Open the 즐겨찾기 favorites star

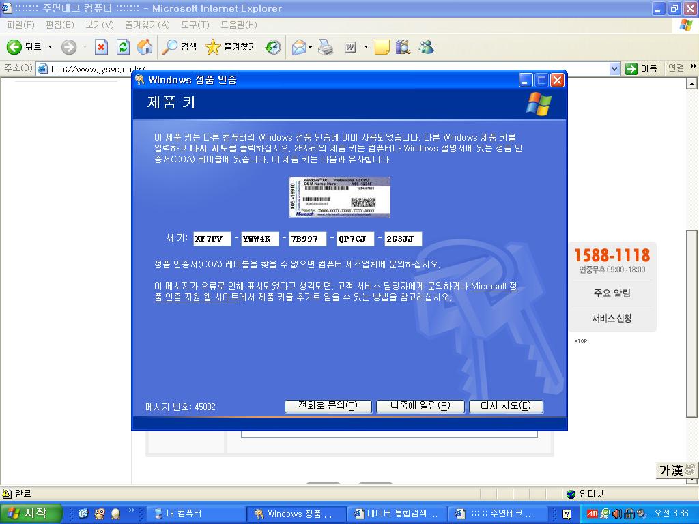point(231,47)
